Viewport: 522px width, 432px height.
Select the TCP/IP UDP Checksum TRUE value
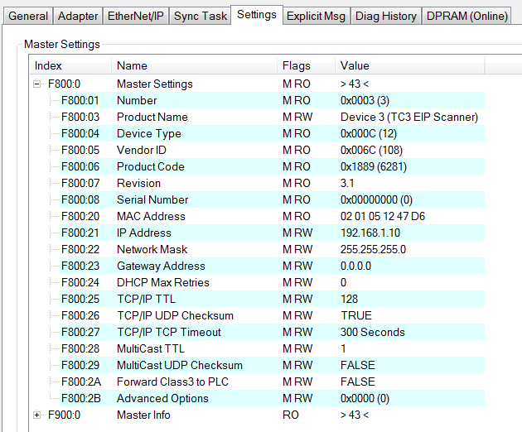tap(356, 315)
